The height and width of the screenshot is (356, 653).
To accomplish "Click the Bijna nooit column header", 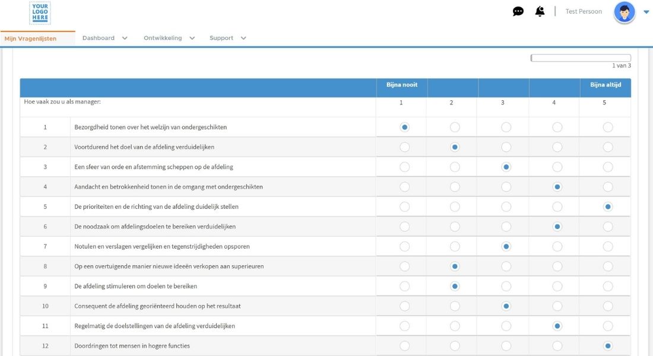I will coord(401,85).
